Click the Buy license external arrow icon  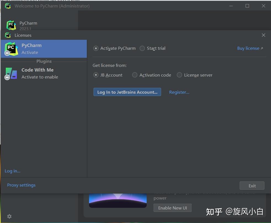pyautogui.click(x=262, y=48)
